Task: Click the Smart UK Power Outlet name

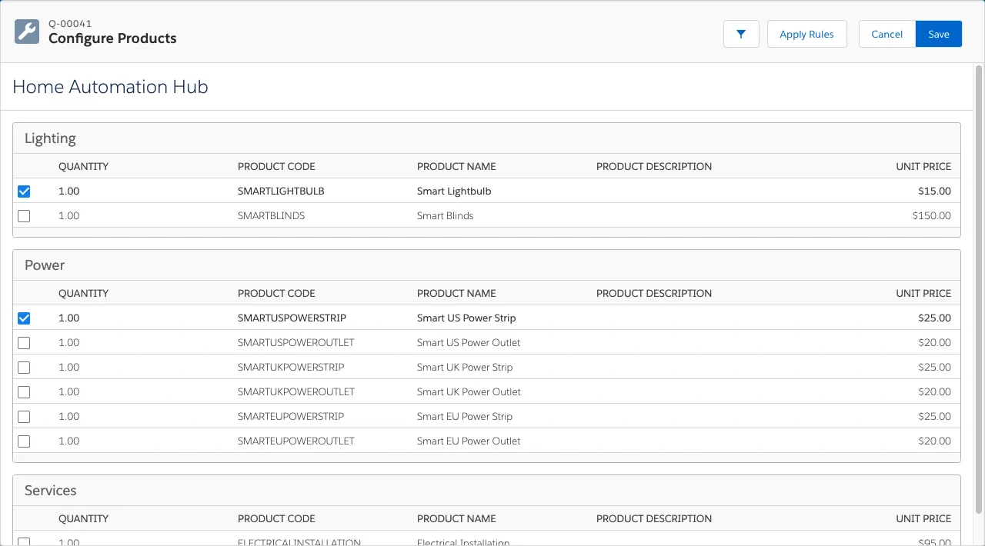Action: click(x=469, y=391)
